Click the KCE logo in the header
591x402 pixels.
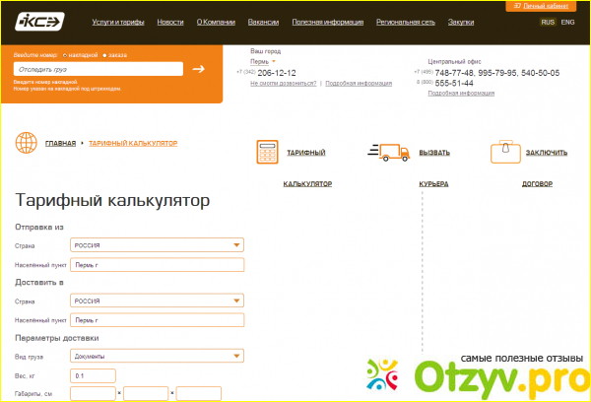click(x=37, y=21)
